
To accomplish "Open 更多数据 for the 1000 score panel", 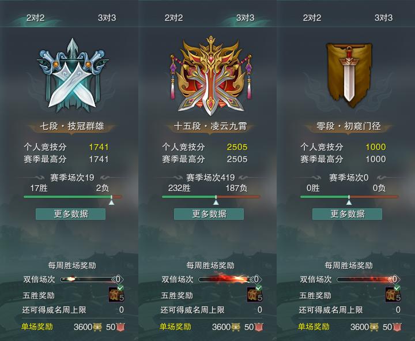I will [x=347, y=214].
